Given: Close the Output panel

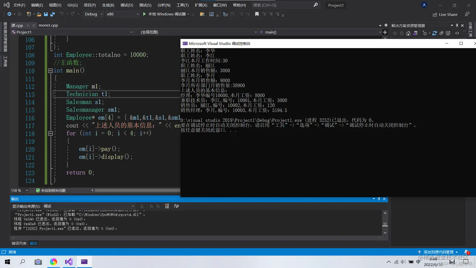Looking at the screenshot, I should (x=384, y=199).
